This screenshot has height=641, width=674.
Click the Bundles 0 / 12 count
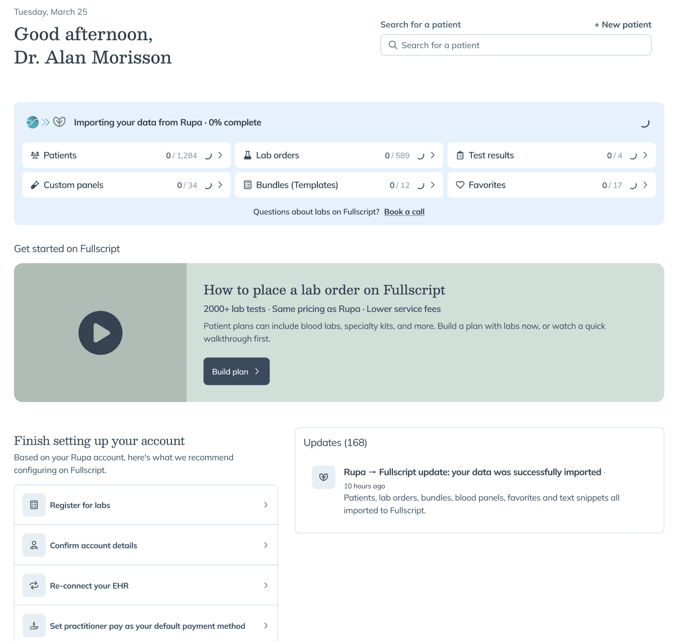(400, 185)
